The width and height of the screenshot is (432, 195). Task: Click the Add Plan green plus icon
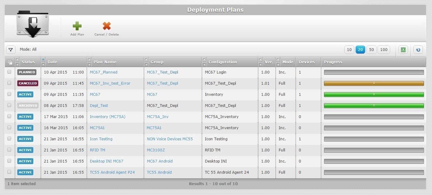click(77, 26)
